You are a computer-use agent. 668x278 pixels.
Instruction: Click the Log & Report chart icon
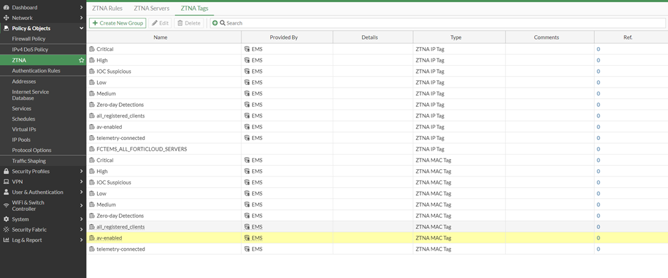tap(6, 240)
